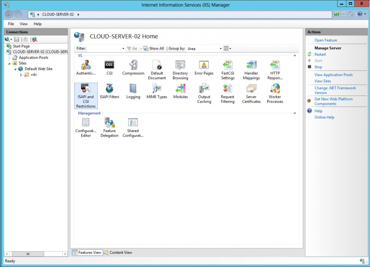Screen dimensions: 370x267
Task: Click the Connections scrollbar left arrow
Action: point(7,254)
